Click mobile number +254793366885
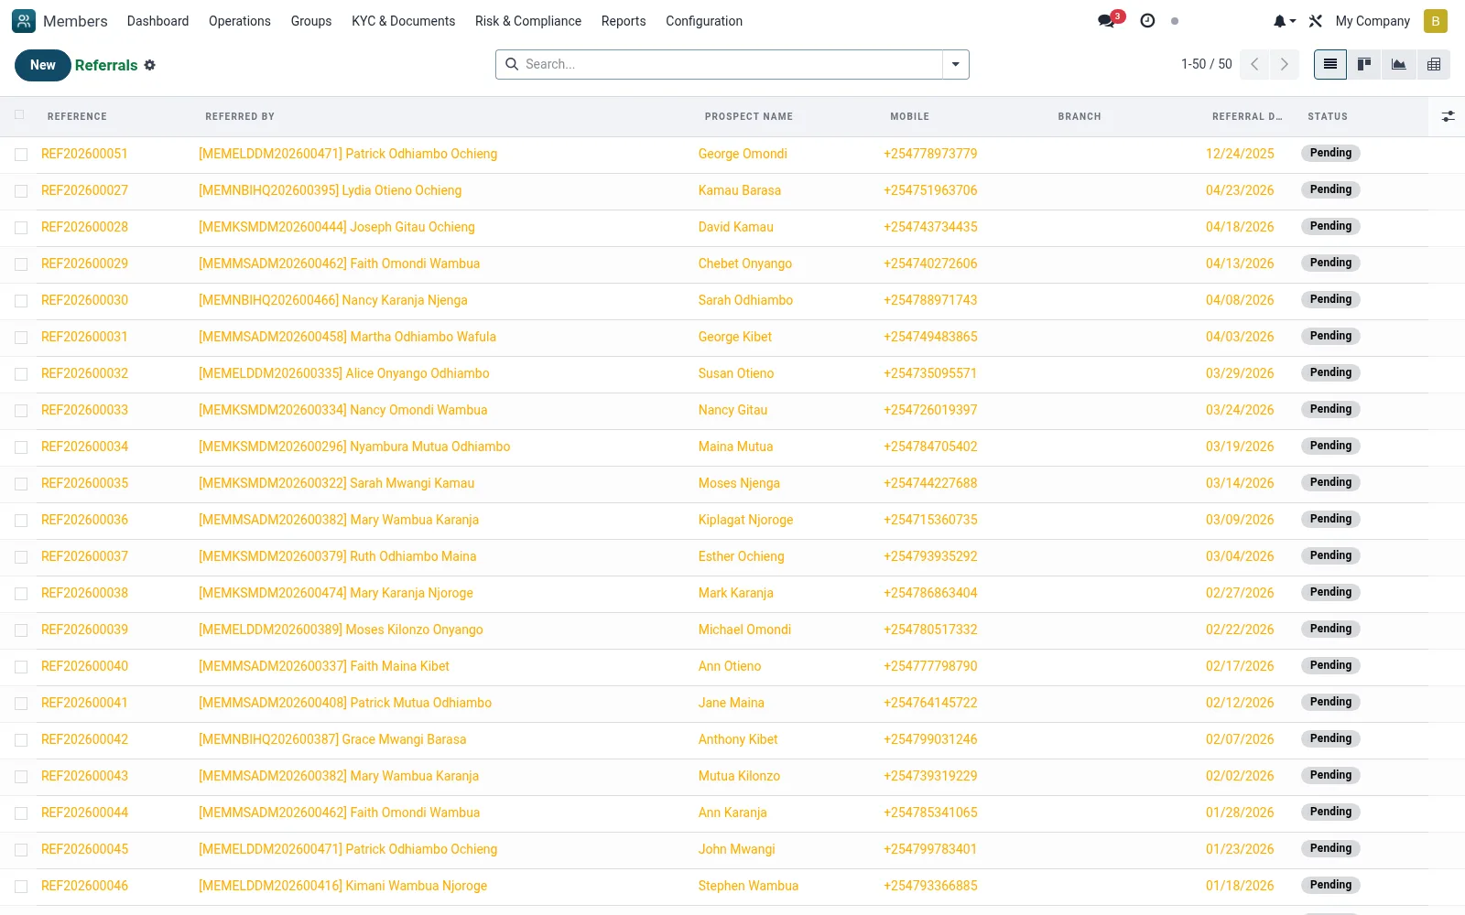Screen dimensions: 1465x915 (930, 886)
